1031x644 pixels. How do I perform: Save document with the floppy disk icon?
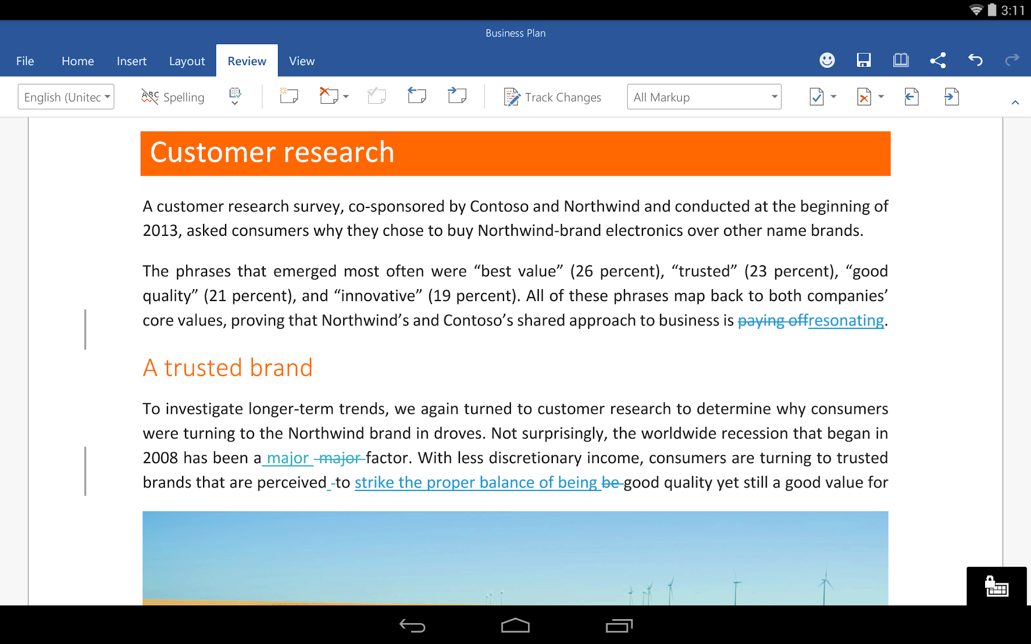[x=864, y=60]
